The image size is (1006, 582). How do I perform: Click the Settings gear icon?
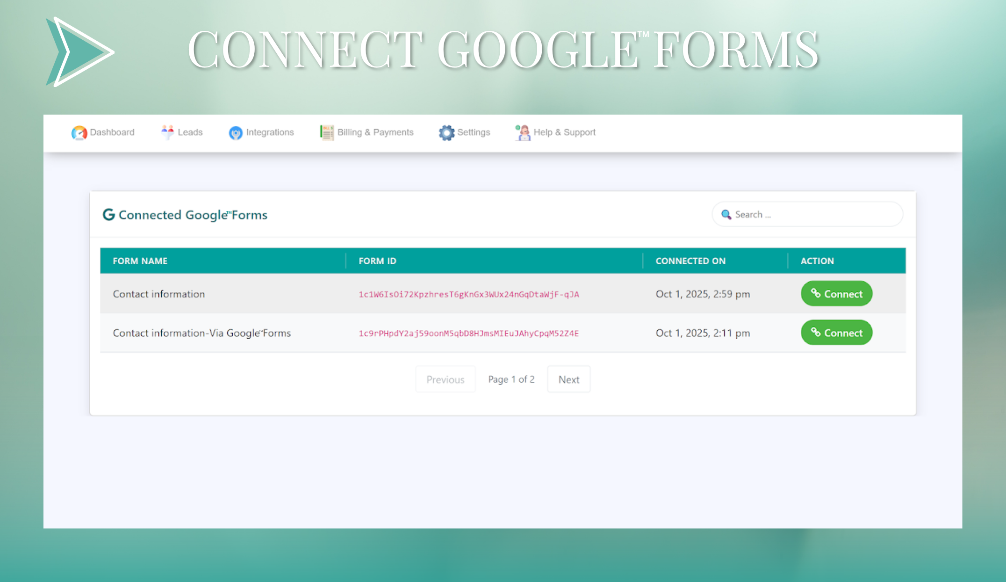click(447, 132)
